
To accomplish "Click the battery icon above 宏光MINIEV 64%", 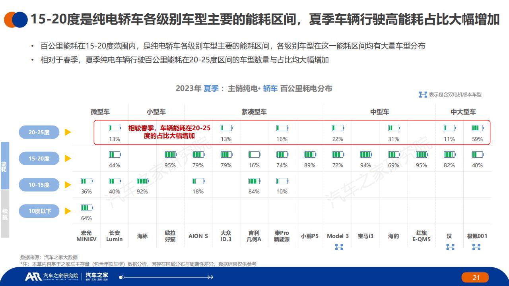I will (87, 208).
